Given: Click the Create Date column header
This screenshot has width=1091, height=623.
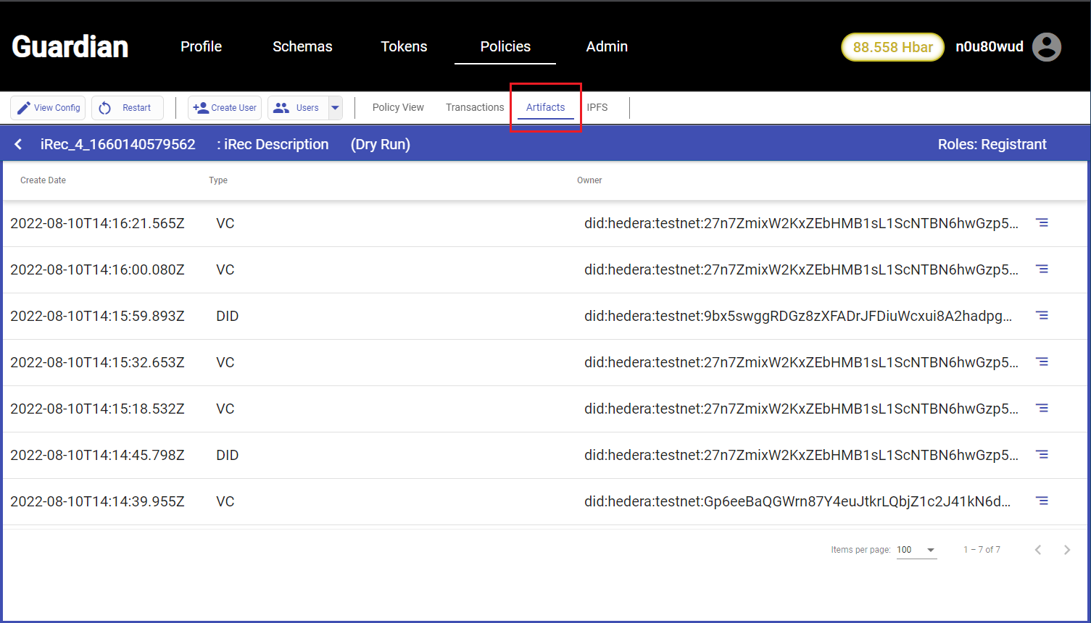Looking at the screenshot, I should 43,180.
